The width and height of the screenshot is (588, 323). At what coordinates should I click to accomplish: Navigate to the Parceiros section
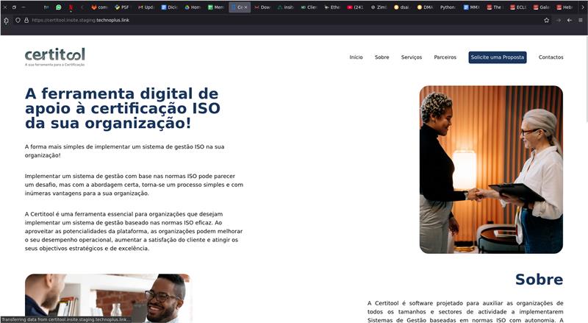[445, 57]
